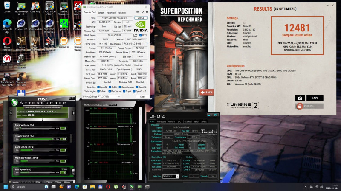The width and height of the screenshot is (341, 191).
Task: Click the Afterburner info i button on right
Action: (x=74, y=113)
